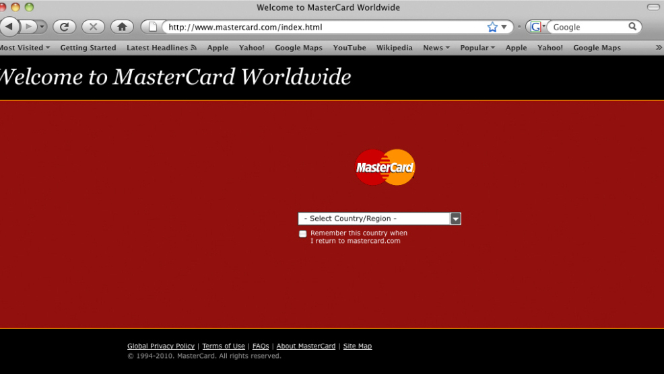Open the address bar history dropdown arrow
664x374 pixels.
point(504,27)
